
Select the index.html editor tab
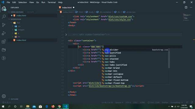[x=67, y=8]
